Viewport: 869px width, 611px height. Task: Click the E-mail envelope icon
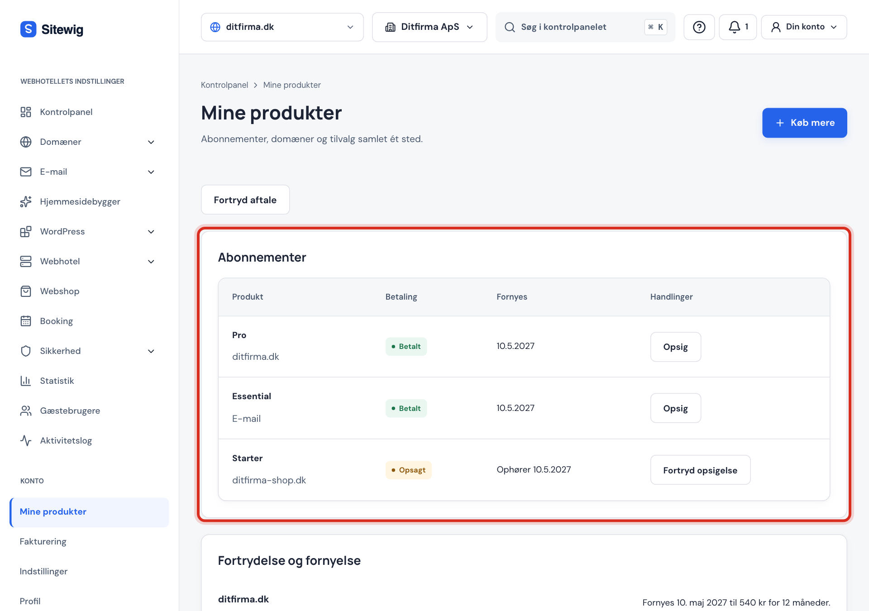coord(26,172)
